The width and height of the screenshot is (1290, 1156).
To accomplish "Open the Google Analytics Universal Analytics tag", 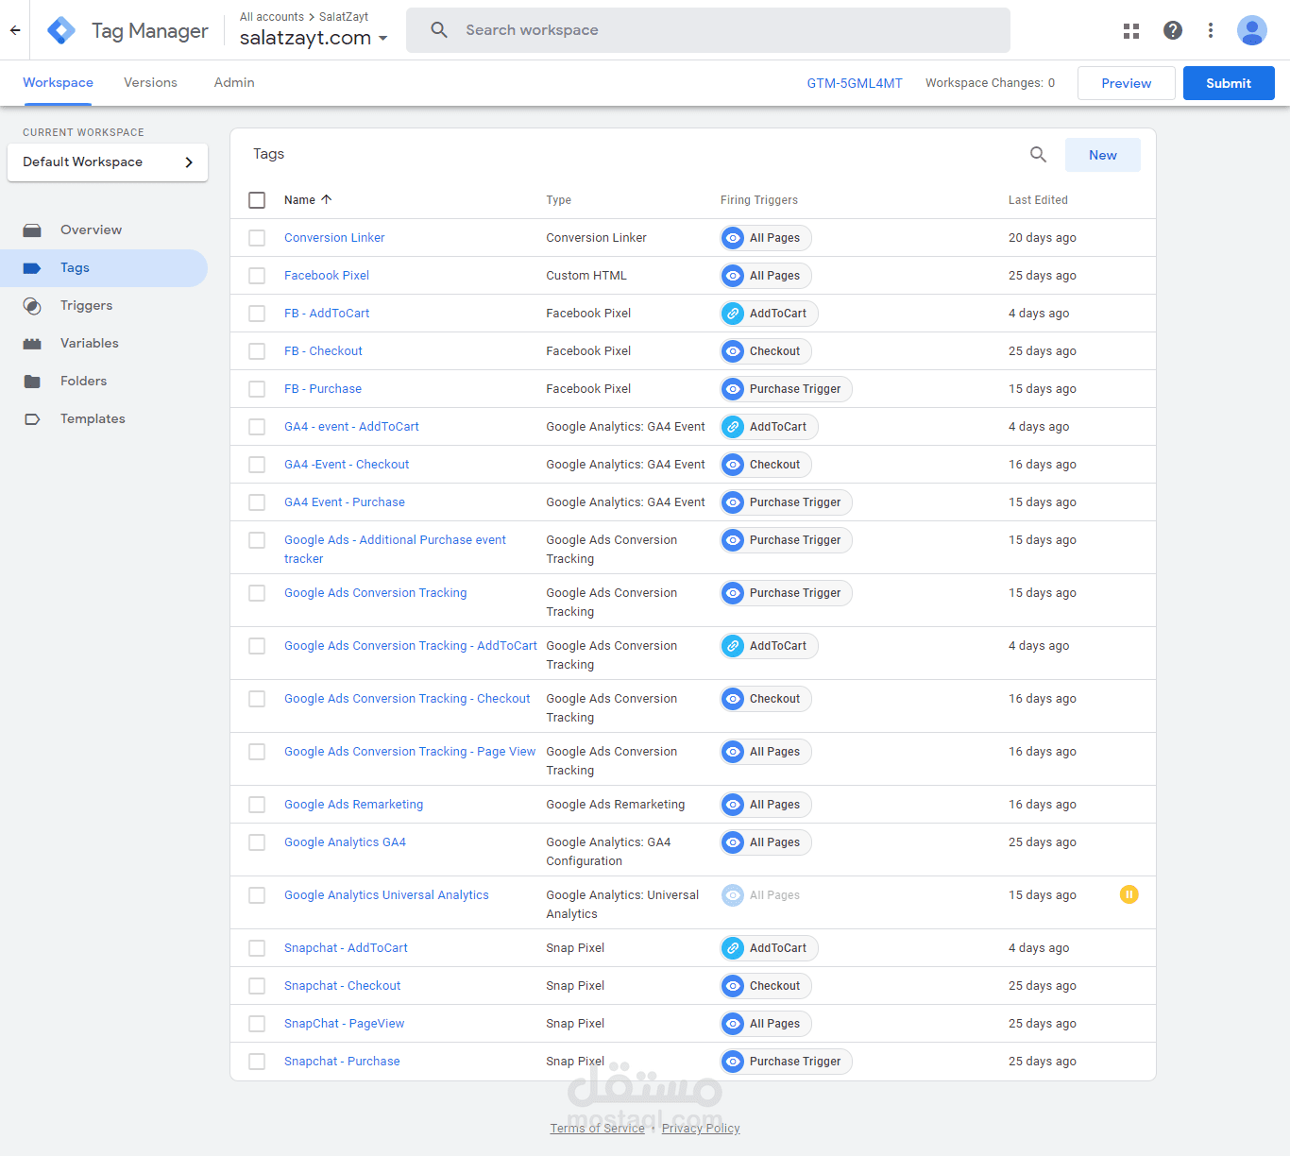I will pyautogui.click(x=386, y=895).
